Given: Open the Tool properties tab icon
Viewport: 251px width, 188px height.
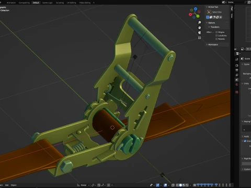Looking at the screenshot, I should [237, 60].
